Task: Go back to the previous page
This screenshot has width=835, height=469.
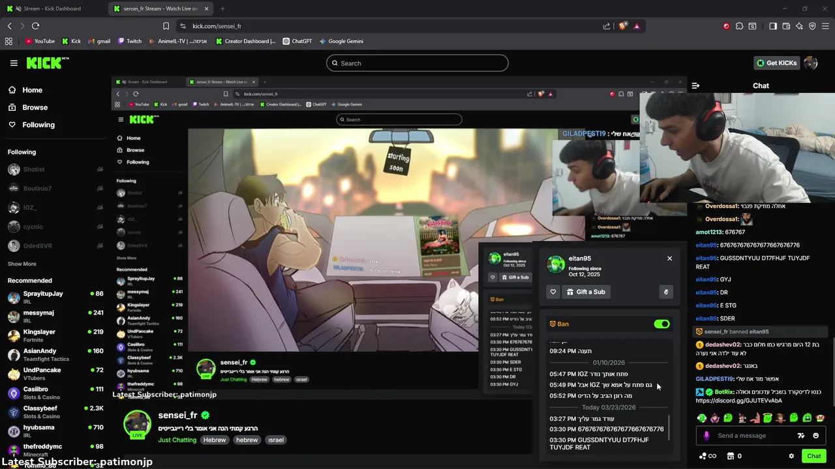Action: click(x=9, y=26)
